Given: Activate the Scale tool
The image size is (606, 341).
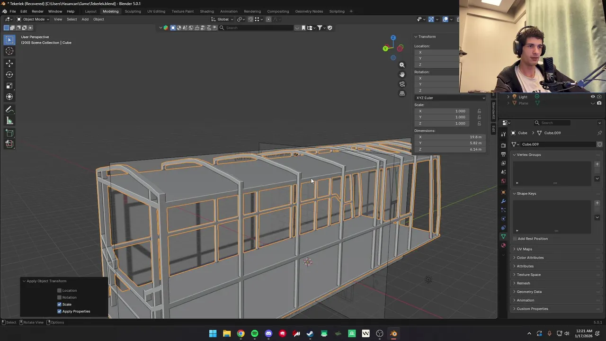Looking at the screenshot, I should (x=9, y=86).
